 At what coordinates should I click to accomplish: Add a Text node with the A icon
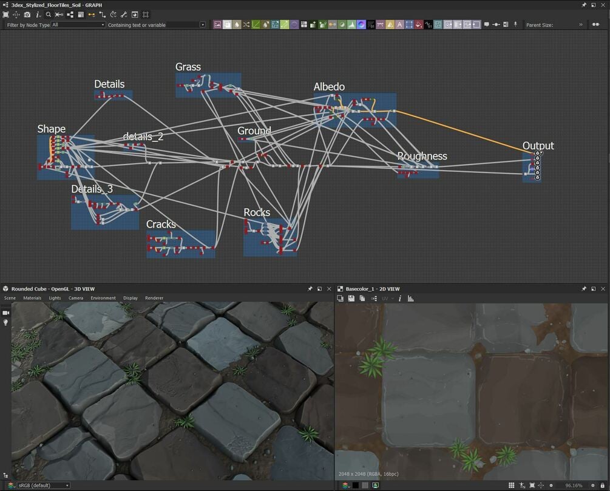(x=399, y=25)
